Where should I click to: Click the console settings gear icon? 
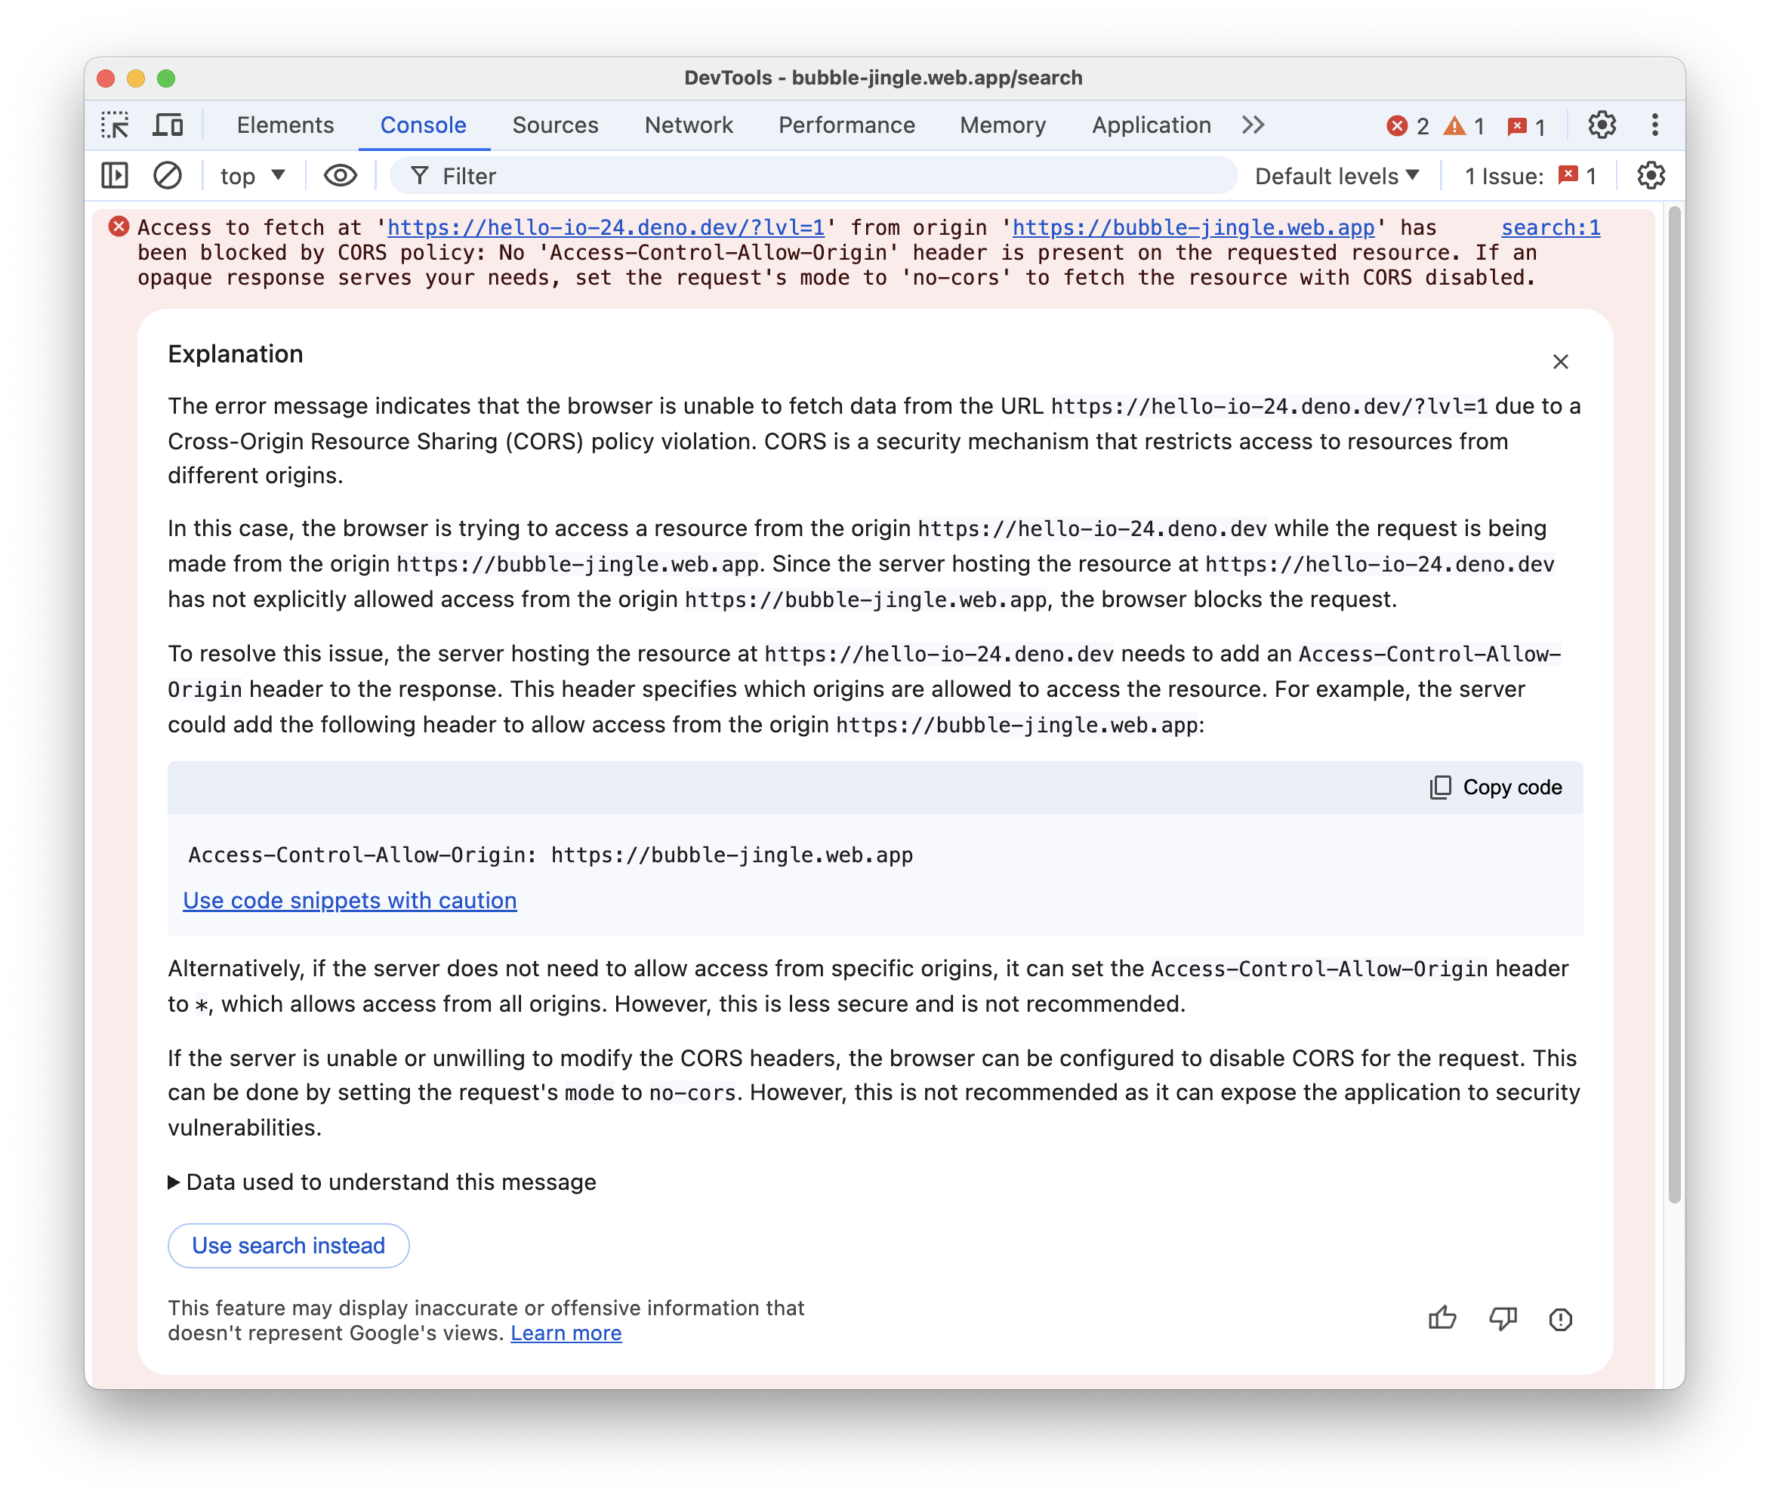(1651, 176)
